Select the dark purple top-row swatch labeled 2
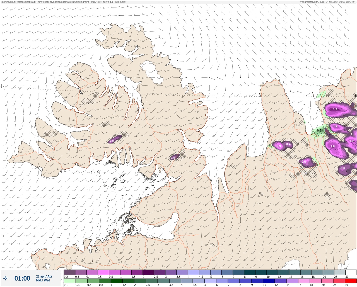The height and width of the screenshot is (287, 357). coord(148,272)
